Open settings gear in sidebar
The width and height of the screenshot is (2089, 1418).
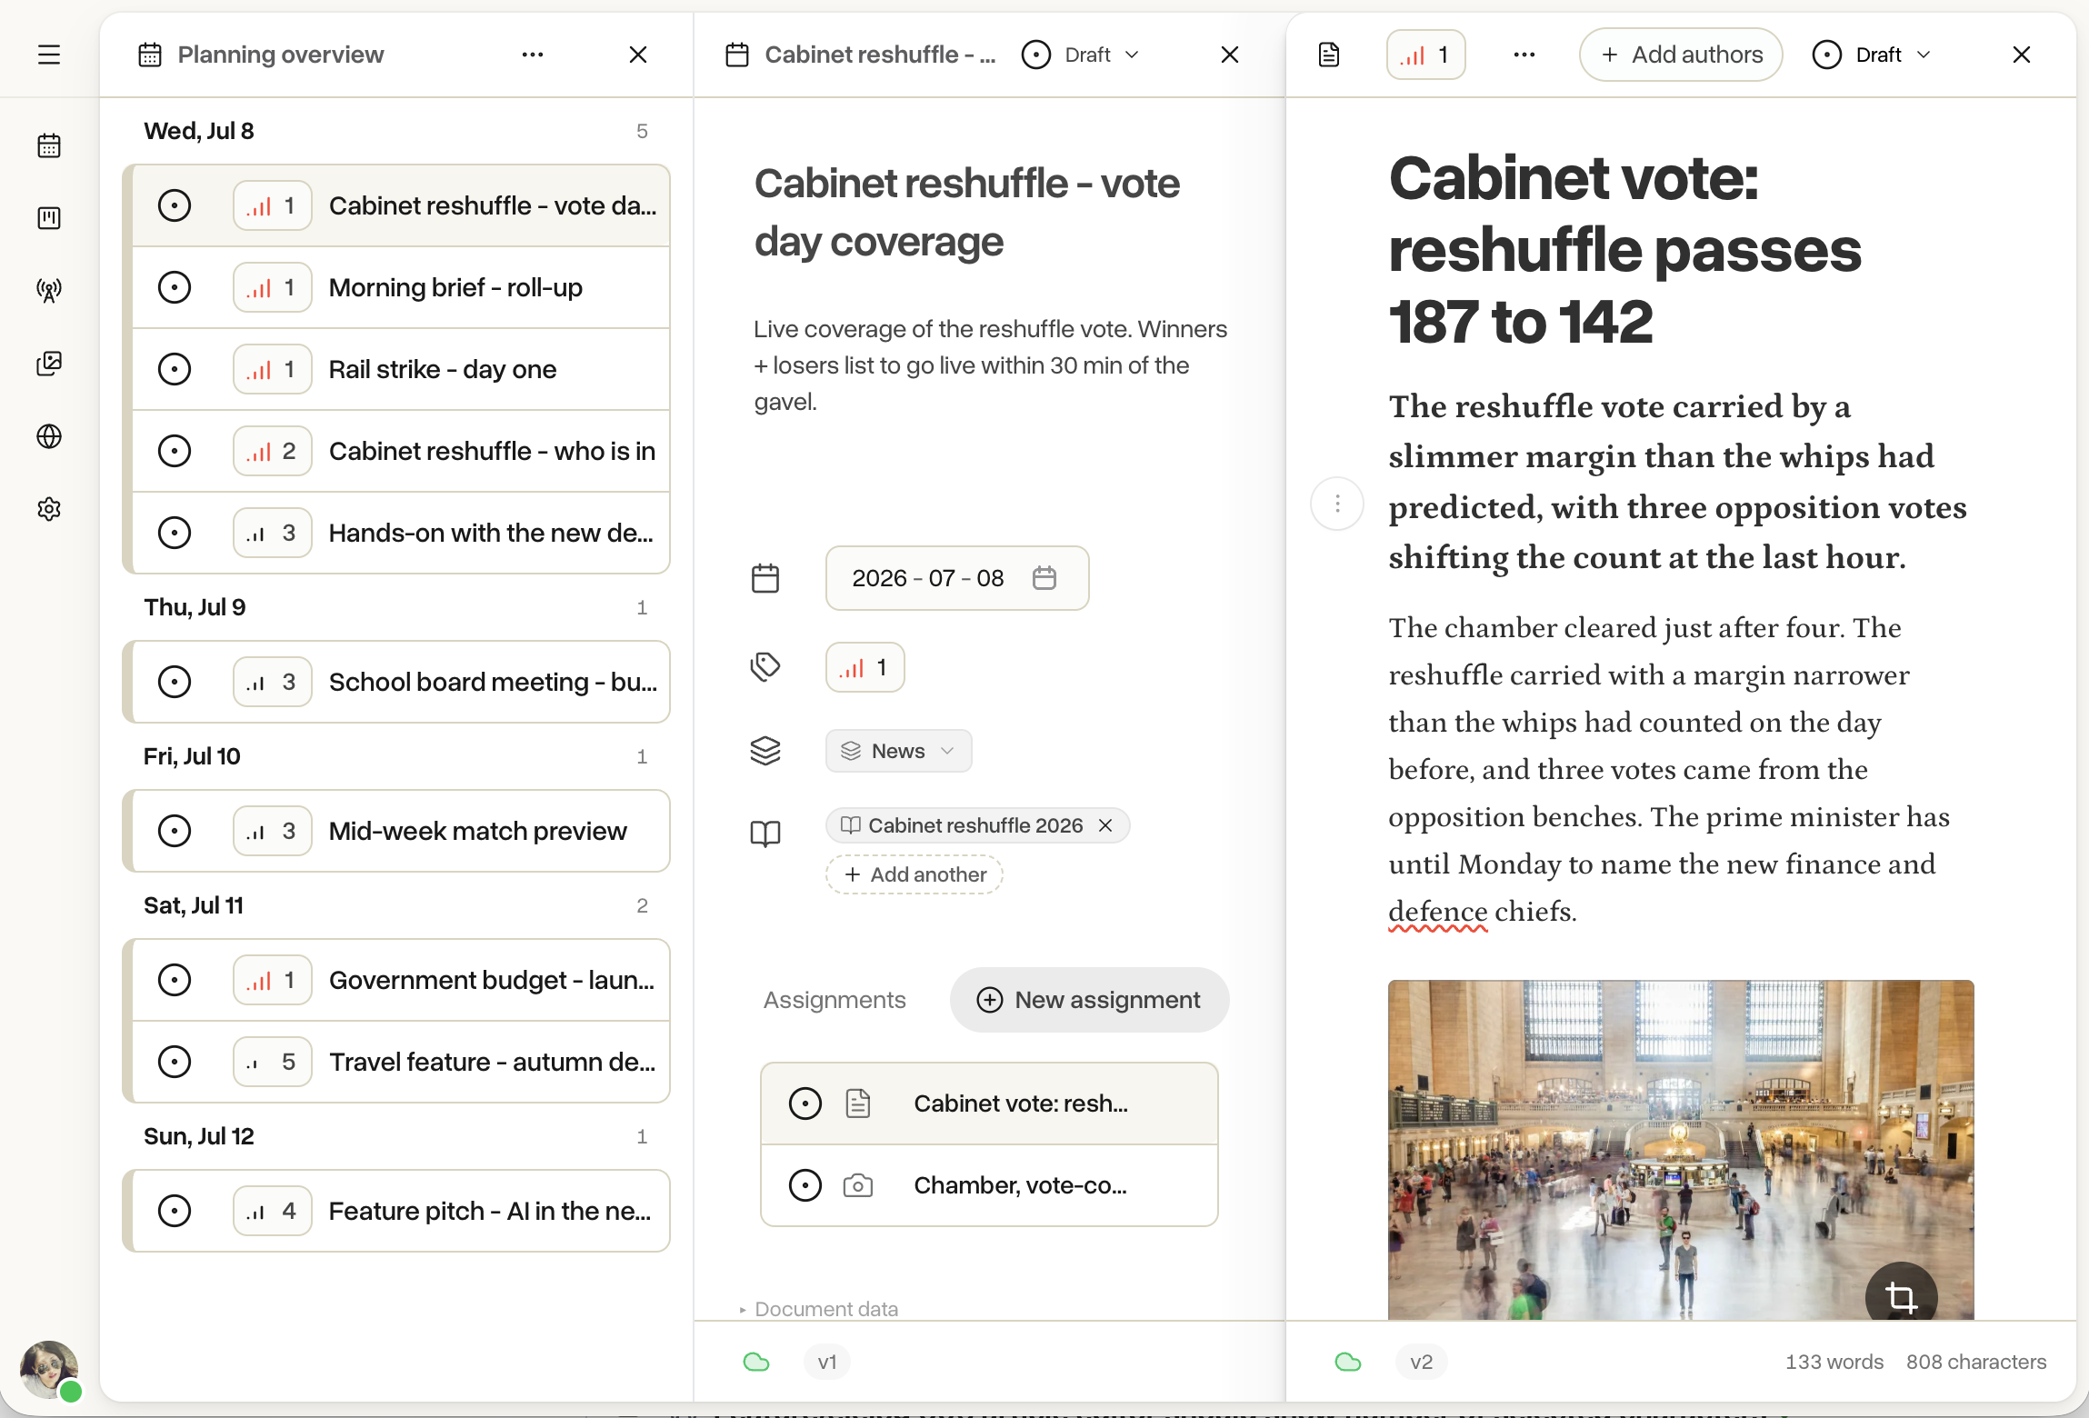click(49, 509)
